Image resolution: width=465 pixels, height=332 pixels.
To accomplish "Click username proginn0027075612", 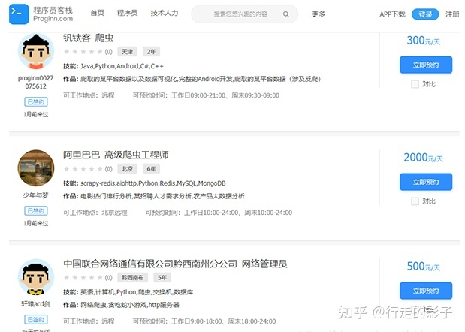I will (36, 82).
